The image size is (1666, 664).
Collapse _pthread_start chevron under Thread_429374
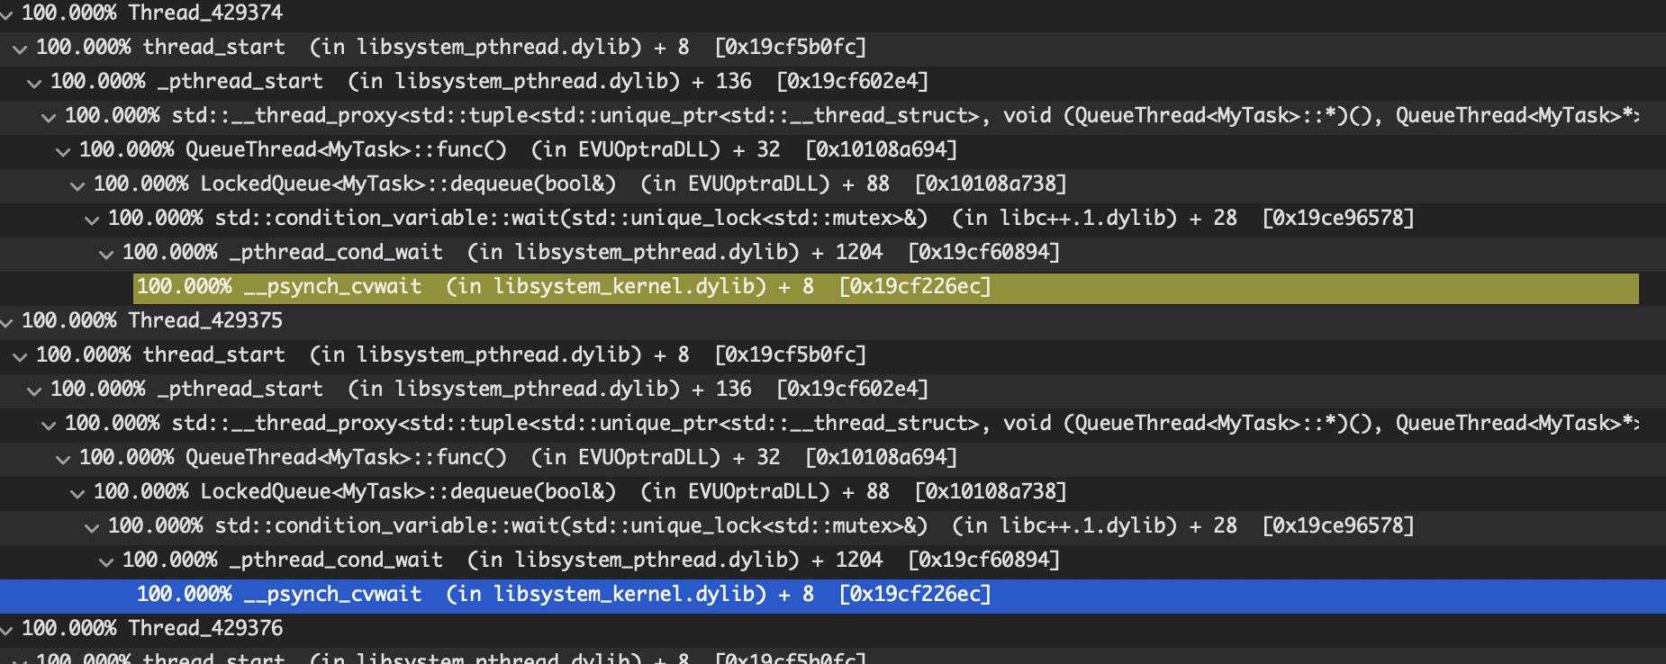pos(34,84)
